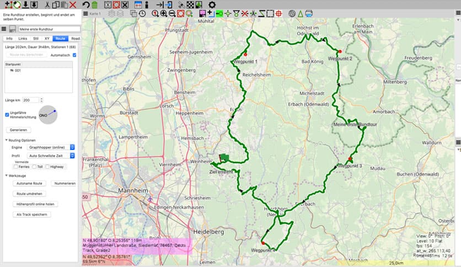Open the left panel hamburger menu

click(4, 29)
